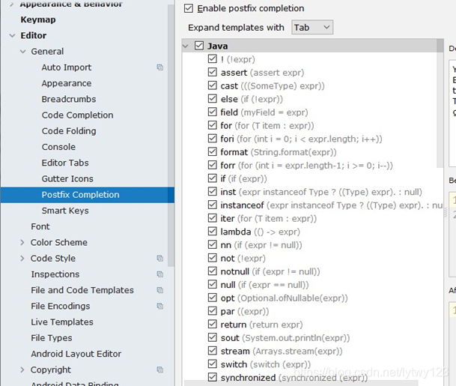Viewport: 456px width, 386px height.
Task: Click the templates list vertical scrollbar
Action: click(x=440, y=103)
